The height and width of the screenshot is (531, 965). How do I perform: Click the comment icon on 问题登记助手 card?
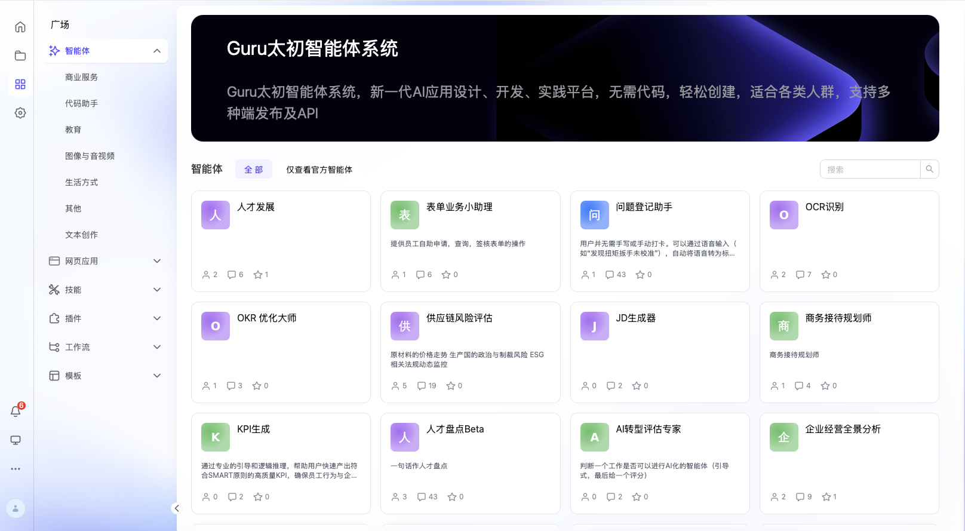click(x=610, y=275)
